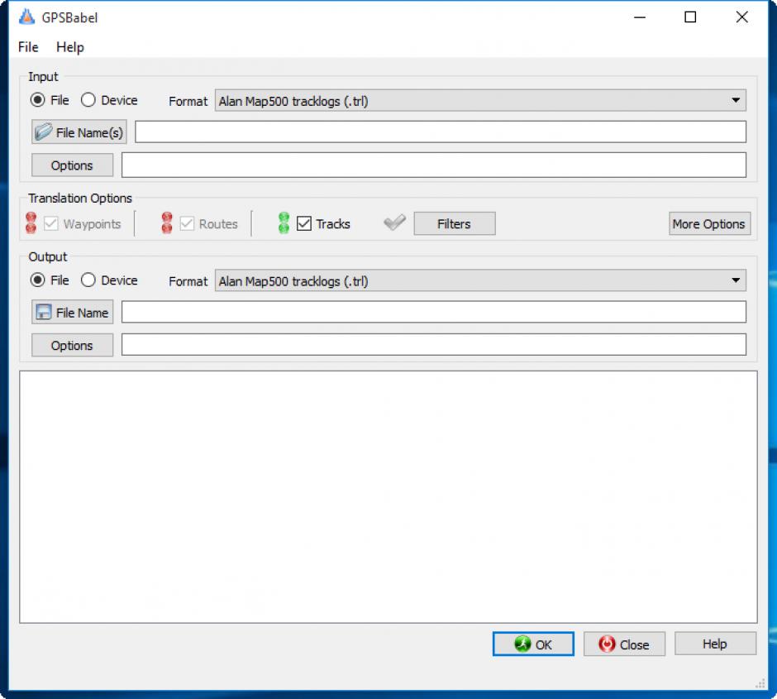Click the More Options button
777x699 pixels.
[x=709, y=223]
